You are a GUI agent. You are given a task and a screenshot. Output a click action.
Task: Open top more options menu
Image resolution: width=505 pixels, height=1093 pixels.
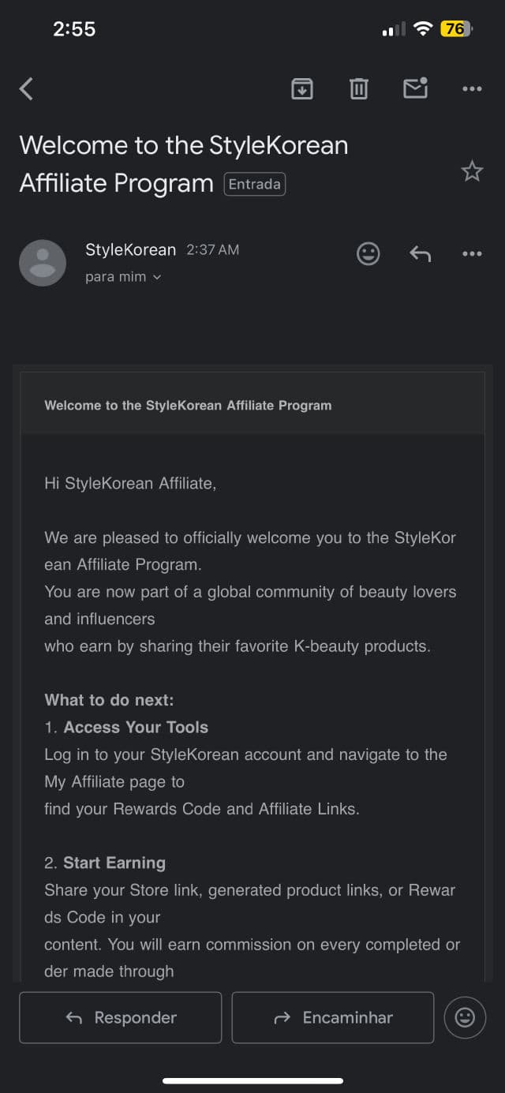pos(472,89)
